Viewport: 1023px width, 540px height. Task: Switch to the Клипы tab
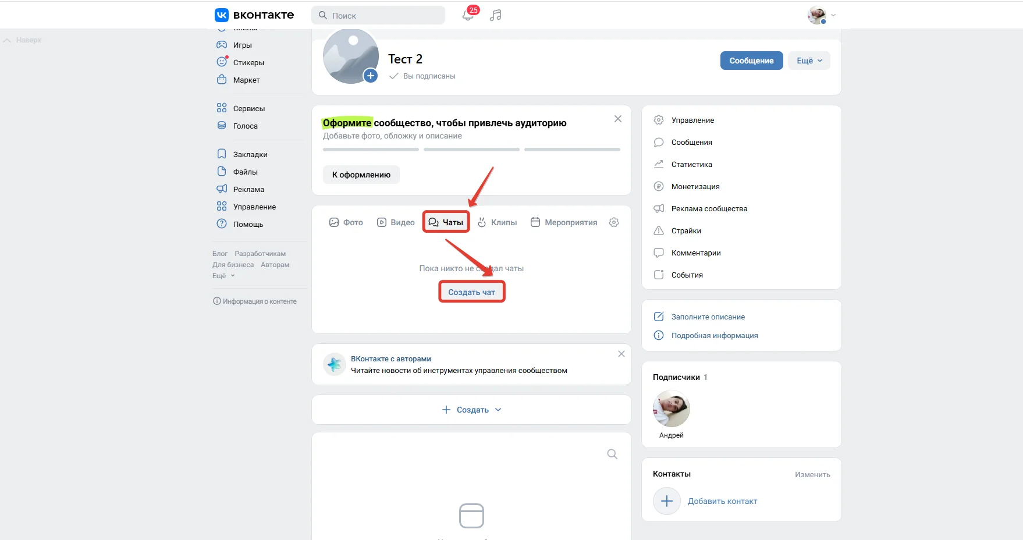click(x=498, y=222)
